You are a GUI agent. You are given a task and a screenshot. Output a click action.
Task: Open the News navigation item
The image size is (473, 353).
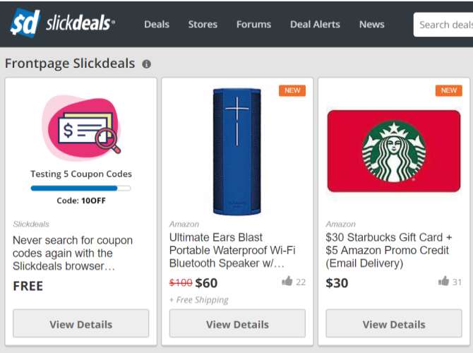point(371,24)
